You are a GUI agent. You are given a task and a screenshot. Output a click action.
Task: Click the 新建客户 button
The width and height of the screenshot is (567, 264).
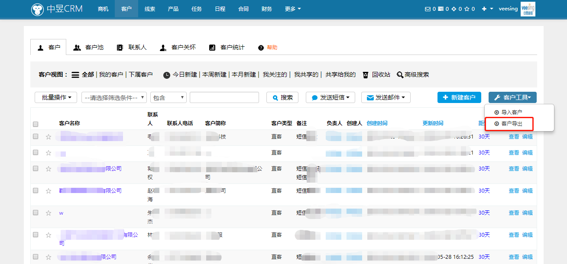[x=459, y=97]
